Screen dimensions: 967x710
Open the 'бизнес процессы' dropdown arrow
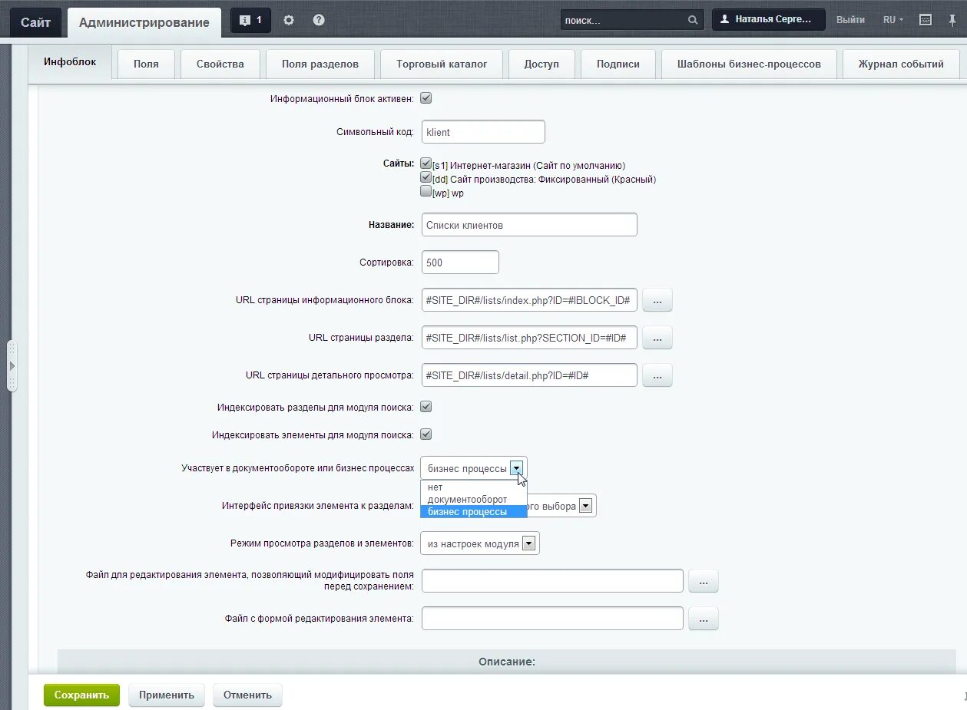tap(516, 468)
